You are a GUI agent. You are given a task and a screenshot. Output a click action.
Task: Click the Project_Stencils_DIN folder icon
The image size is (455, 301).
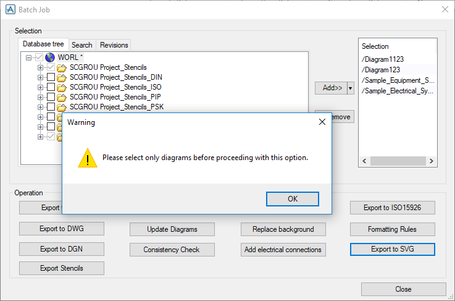click(61, 77)
